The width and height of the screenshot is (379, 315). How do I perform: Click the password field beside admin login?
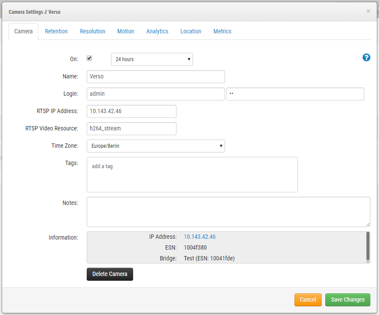[295, 94]
